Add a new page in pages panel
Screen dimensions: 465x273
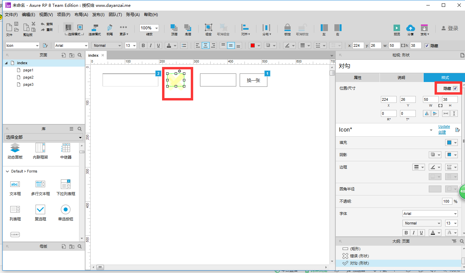click(64, 55)
